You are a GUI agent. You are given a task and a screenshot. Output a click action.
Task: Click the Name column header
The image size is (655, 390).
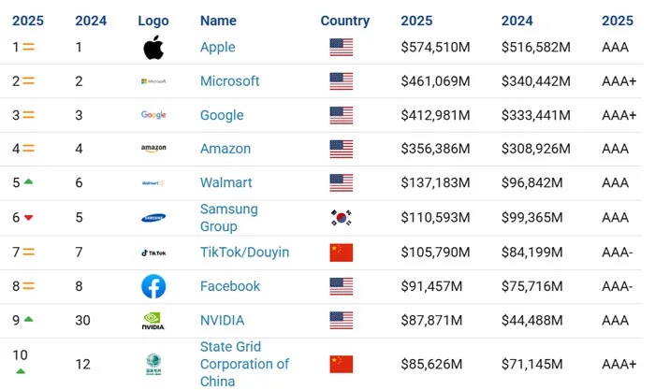219,21
